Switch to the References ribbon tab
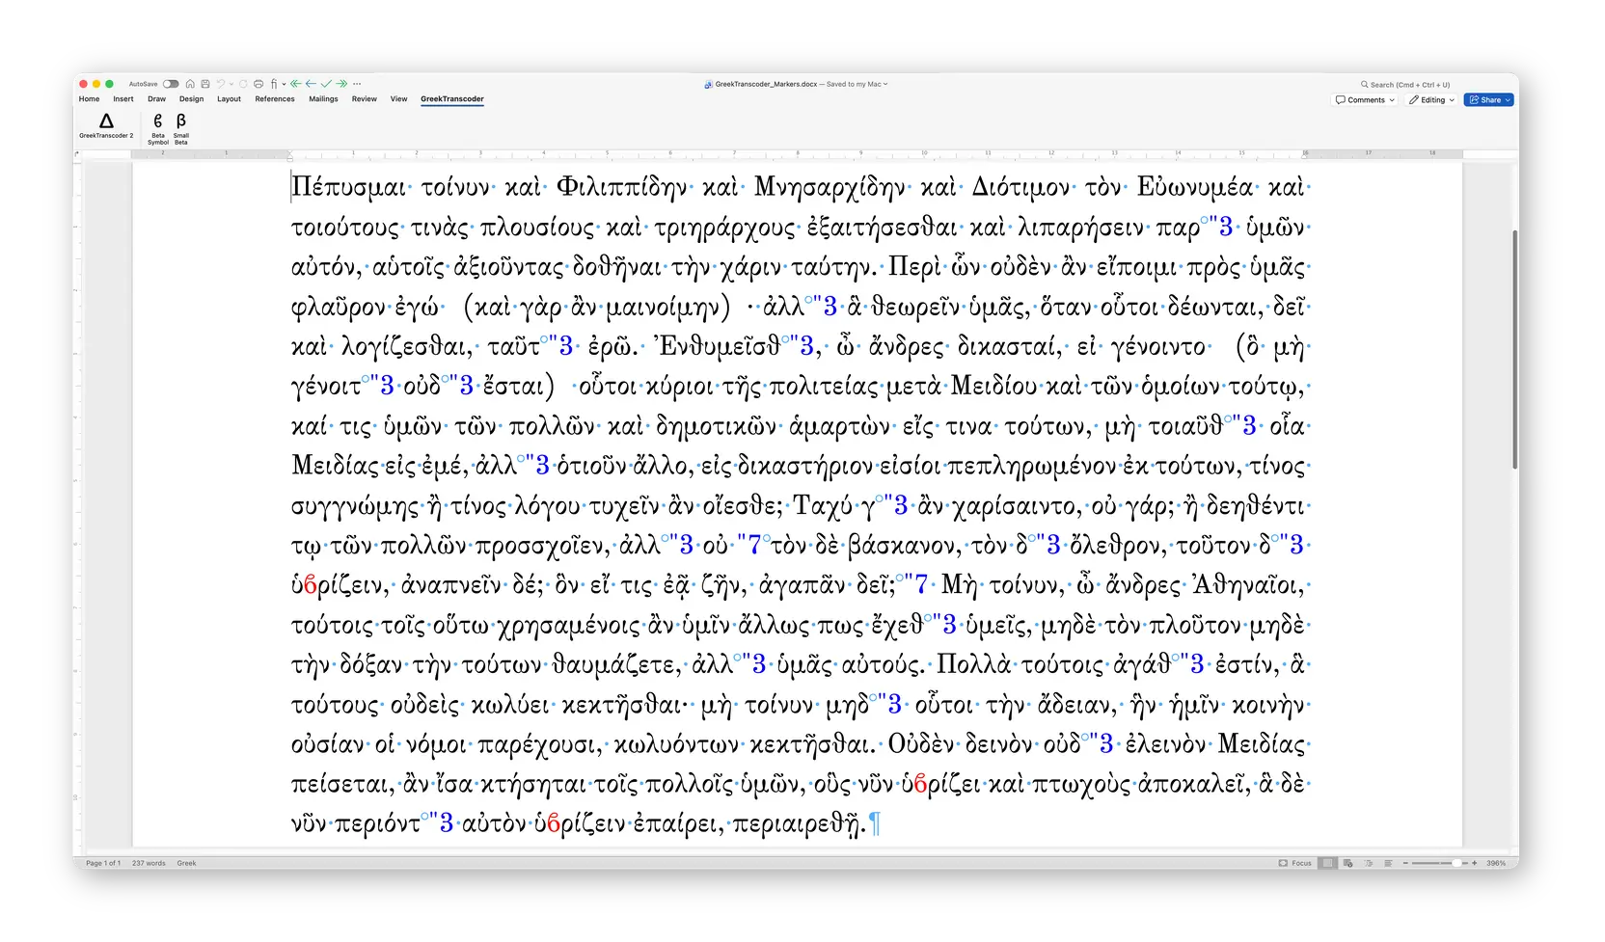The width and height of the screenshot is (1605, 942). (x=275, y=98)
